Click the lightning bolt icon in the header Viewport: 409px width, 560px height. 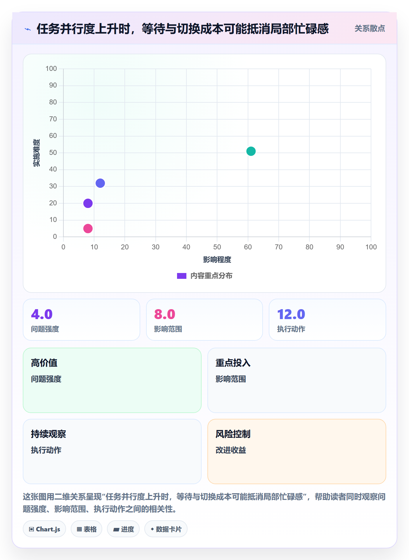tap(28, 29)
